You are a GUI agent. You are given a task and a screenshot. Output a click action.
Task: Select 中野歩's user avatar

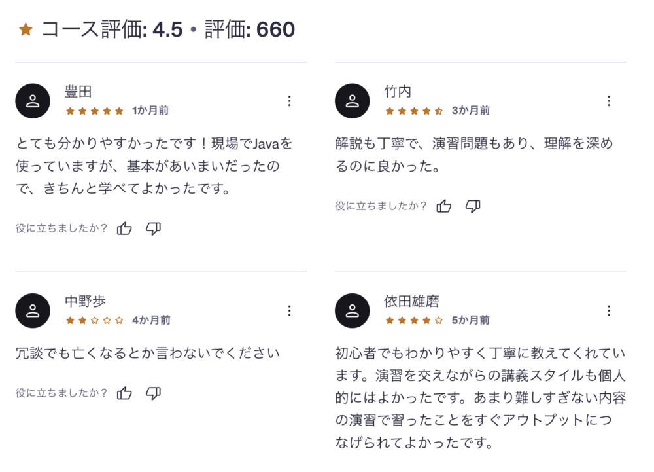pyautogui.click(x=33, y=310)
